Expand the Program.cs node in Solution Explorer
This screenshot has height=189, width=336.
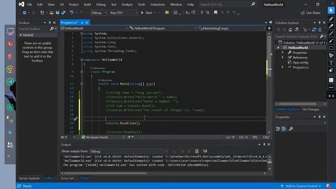[x=282, y=67]
